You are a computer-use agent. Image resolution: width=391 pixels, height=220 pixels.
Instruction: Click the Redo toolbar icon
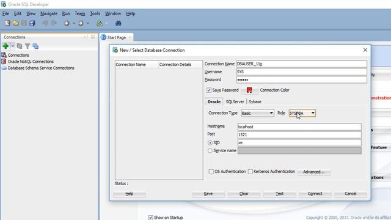click(x=54, y=23)
